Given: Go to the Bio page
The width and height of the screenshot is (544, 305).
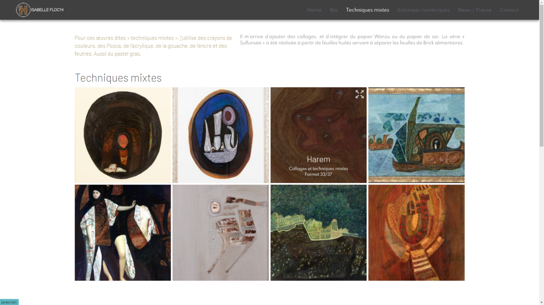Looking at the screenshot, I should tap(333, 10).
